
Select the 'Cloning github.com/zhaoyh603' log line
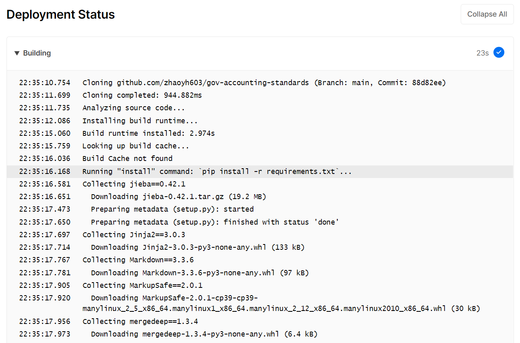[264, 83]
